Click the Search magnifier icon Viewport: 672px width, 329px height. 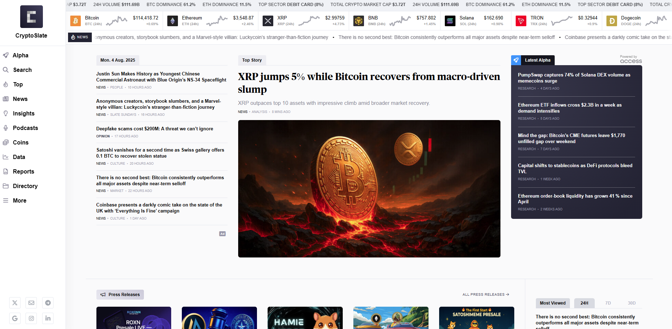click(x=6, y=70)
